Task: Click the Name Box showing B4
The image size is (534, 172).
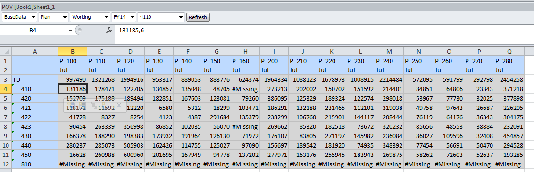Action: 33,30
